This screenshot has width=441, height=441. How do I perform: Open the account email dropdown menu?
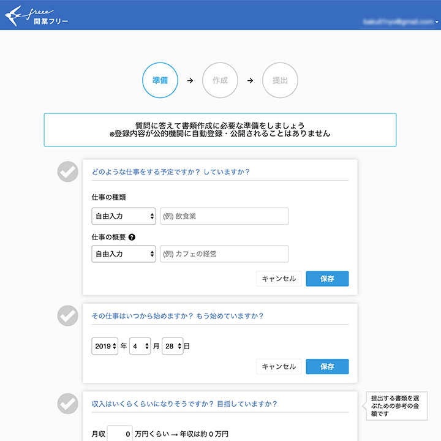(401, 21)
